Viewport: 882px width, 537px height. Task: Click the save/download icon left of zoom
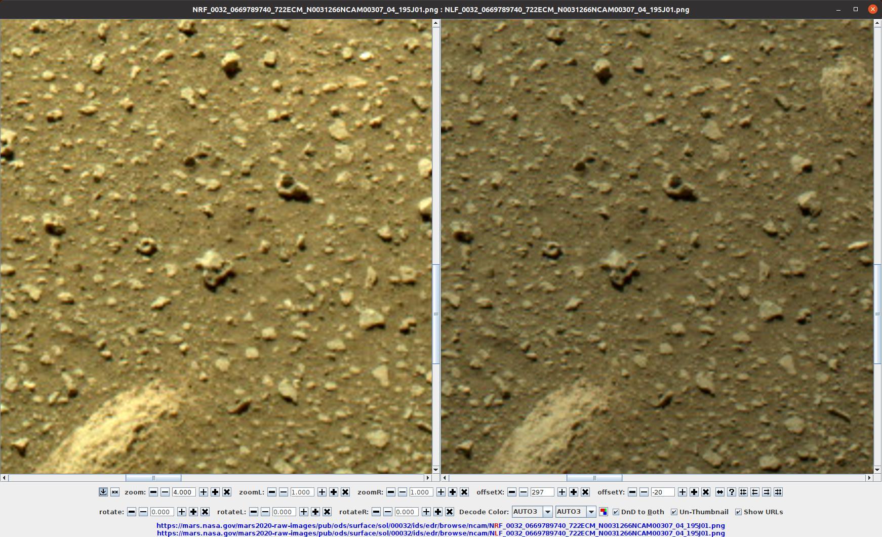tap(103, 492)
